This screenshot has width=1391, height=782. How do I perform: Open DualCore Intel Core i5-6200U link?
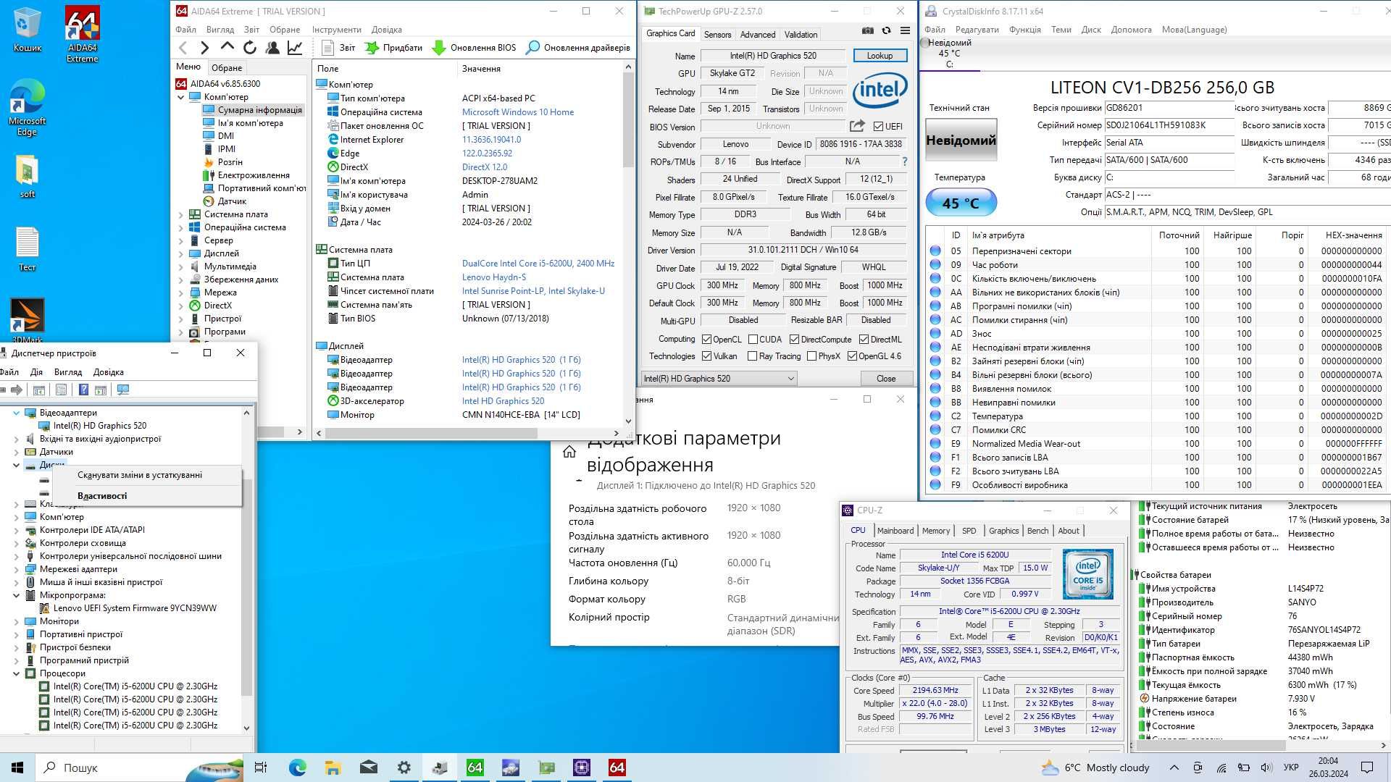pos(538,264)
